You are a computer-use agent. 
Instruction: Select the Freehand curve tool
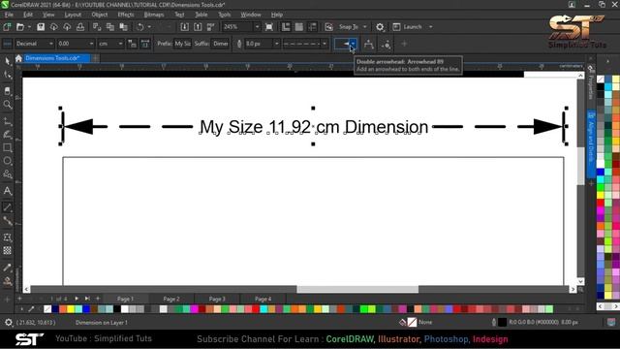8,121
